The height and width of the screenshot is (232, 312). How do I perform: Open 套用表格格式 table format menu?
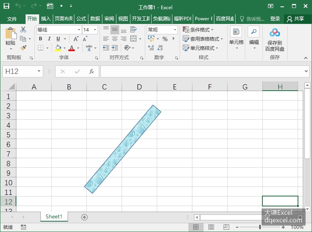tap(203, 39)
